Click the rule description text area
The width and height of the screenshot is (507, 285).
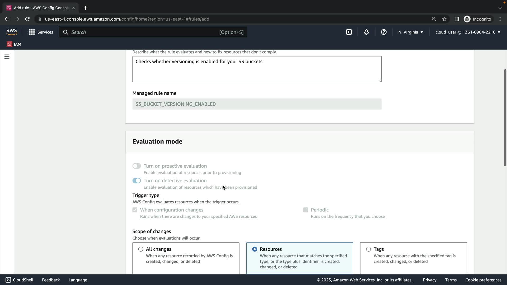(257, 69)
